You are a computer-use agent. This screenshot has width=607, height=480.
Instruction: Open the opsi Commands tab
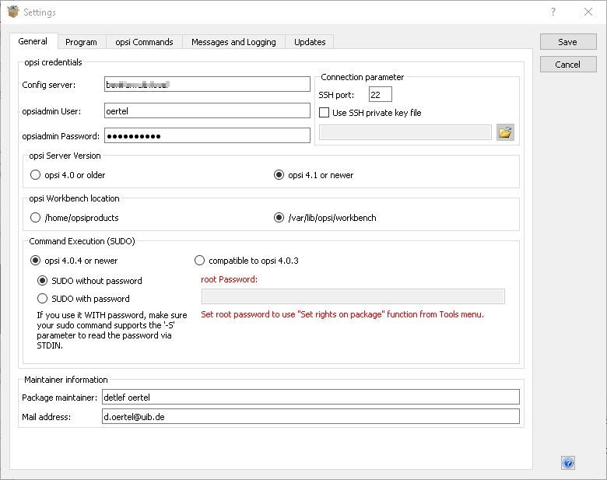[x=144, y=42]
